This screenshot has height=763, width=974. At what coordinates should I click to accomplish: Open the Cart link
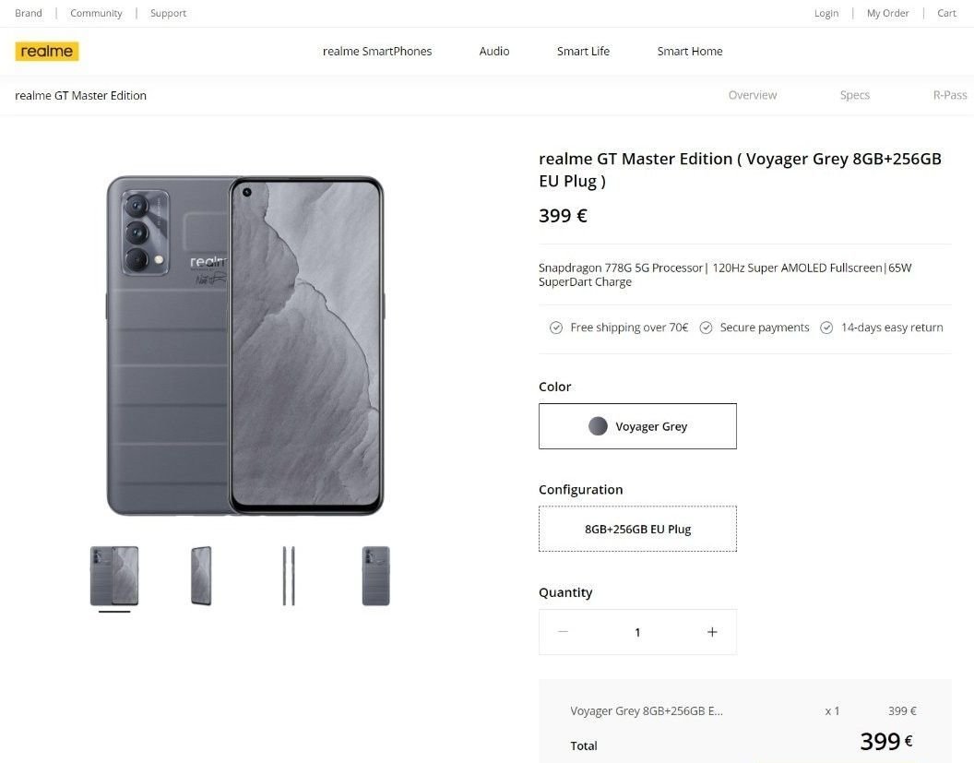click(x=946, y=13)
